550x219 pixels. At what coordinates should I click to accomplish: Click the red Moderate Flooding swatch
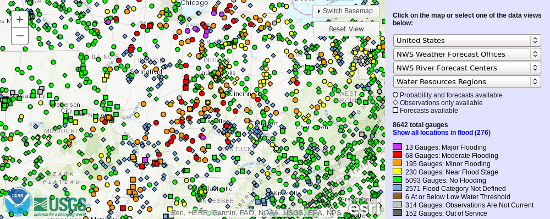pyautogui.click(x=397, y=155)
